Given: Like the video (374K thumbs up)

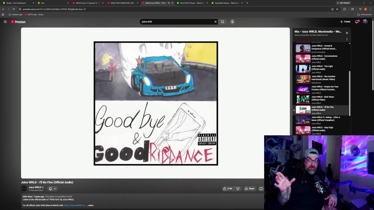Looking at the screenshot, I should point(228,189).
